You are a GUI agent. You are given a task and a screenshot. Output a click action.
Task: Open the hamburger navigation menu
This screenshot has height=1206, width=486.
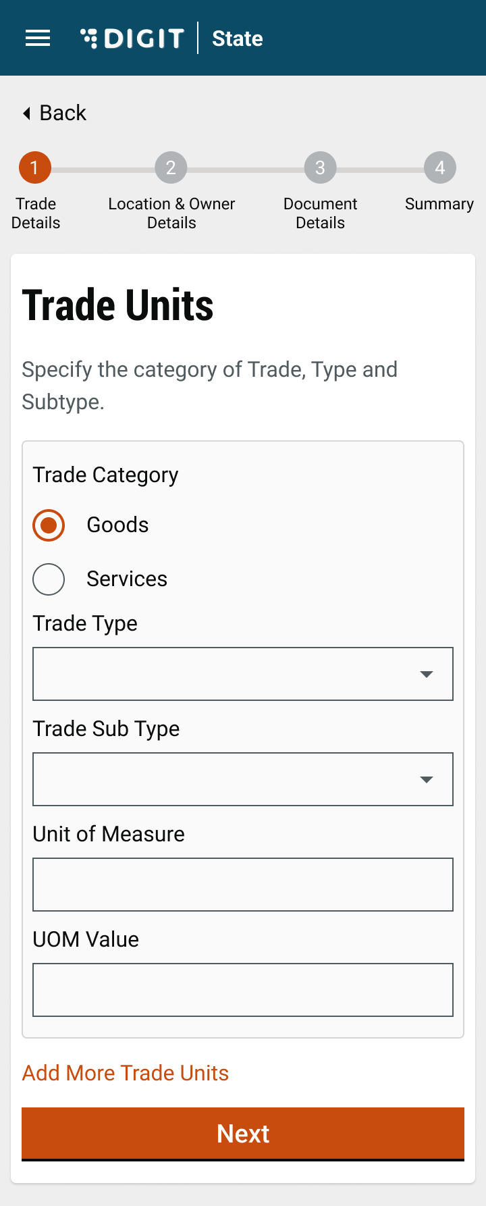click(38, 38)
